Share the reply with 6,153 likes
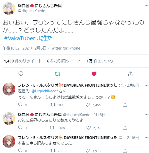 click(125, 128)
